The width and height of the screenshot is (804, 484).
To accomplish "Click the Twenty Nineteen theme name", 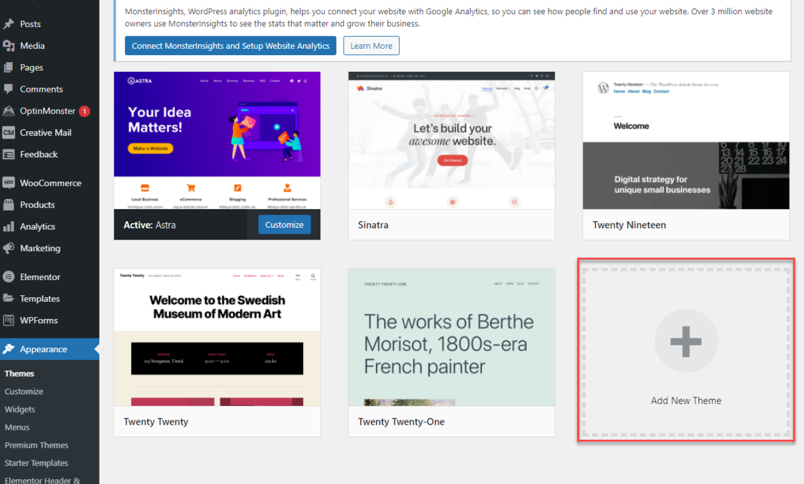I will pyautogui.click(x=629, y=225).
